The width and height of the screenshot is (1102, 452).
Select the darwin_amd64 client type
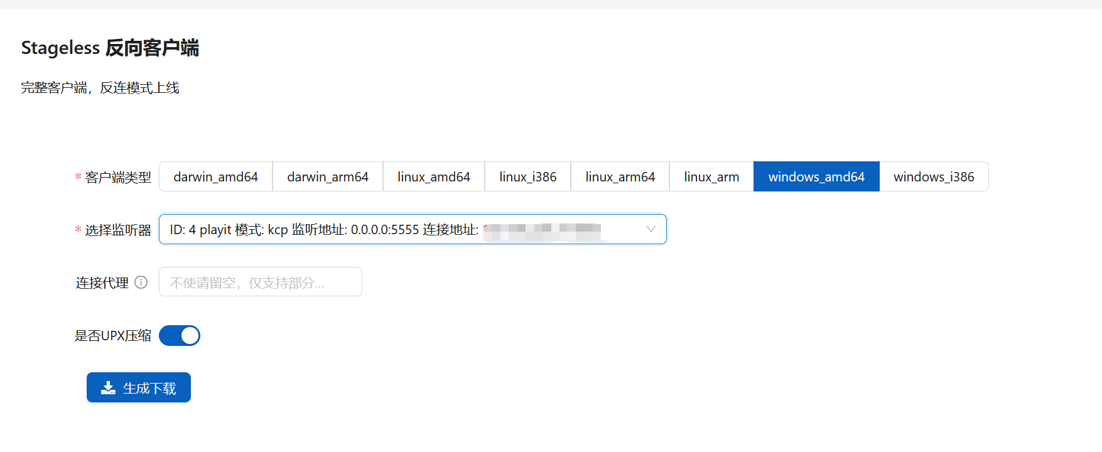[215, 177]
